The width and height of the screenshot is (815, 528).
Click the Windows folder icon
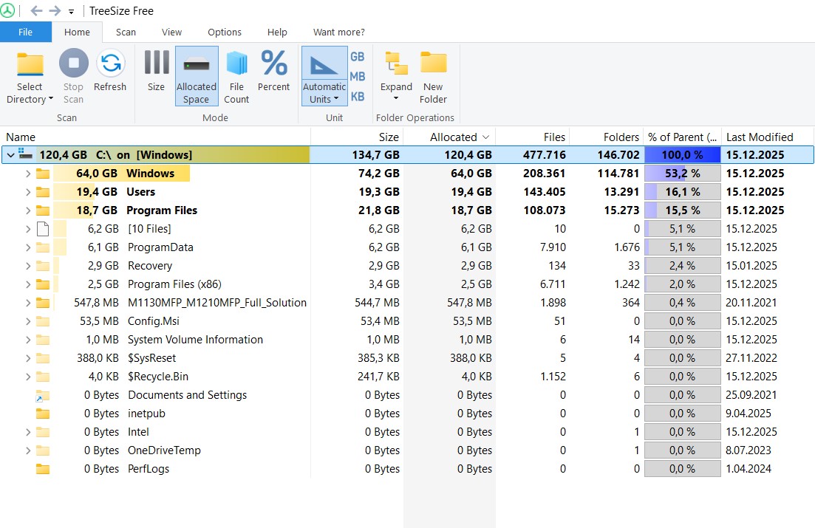tap(43, 174)
